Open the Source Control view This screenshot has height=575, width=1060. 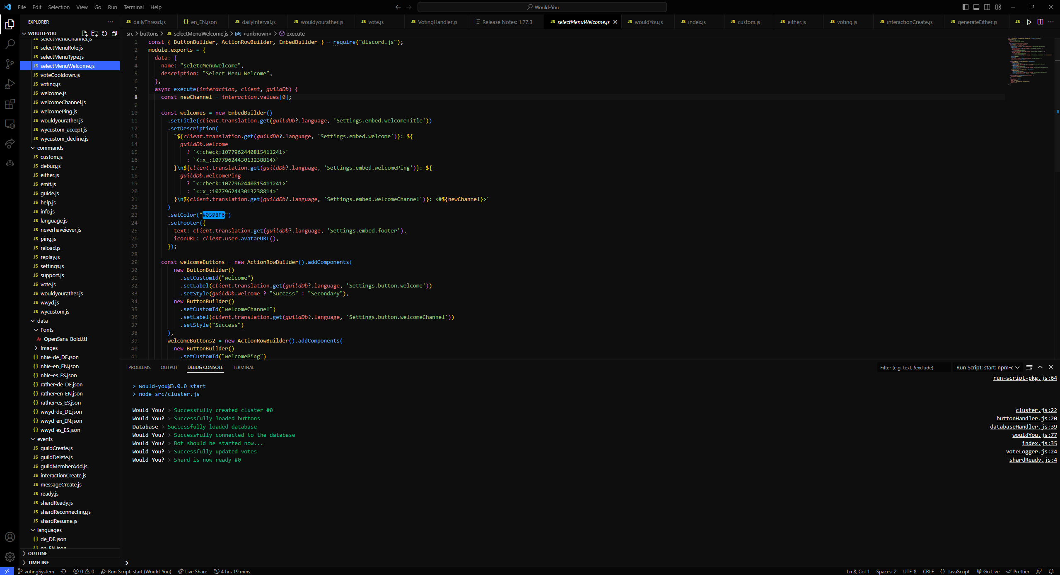pos(10,64)
